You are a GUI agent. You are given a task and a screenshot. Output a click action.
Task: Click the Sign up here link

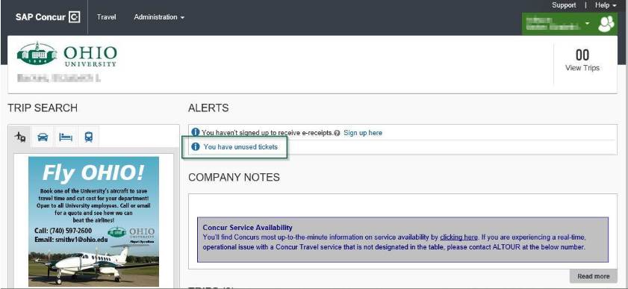tap(363, 133)
